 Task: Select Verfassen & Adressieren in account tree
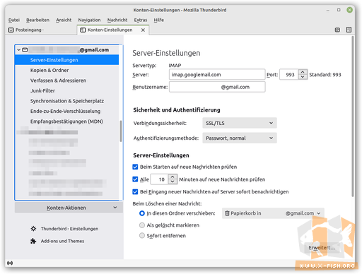point(67,81)
